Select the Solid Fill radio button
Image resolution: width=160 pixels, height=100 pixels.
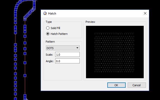tap(48, 28)
